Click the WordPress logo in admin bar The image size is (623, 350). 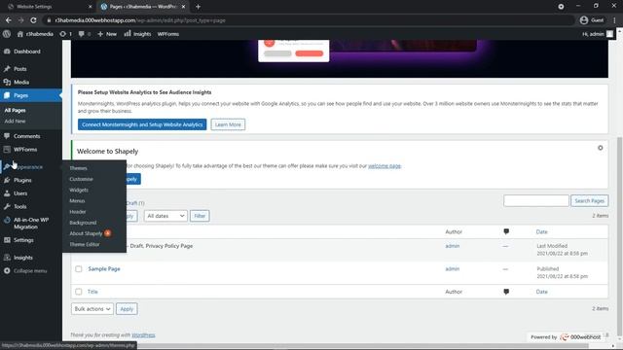[7, 34]
